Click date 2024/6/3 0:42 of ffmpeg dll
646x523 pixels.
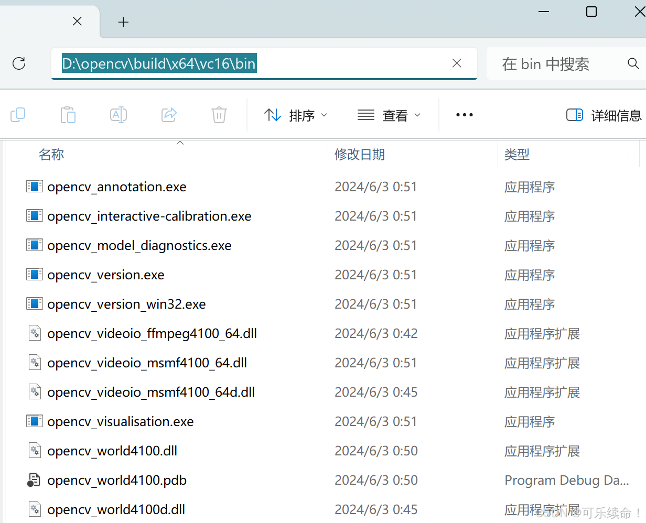coord(376,334)
